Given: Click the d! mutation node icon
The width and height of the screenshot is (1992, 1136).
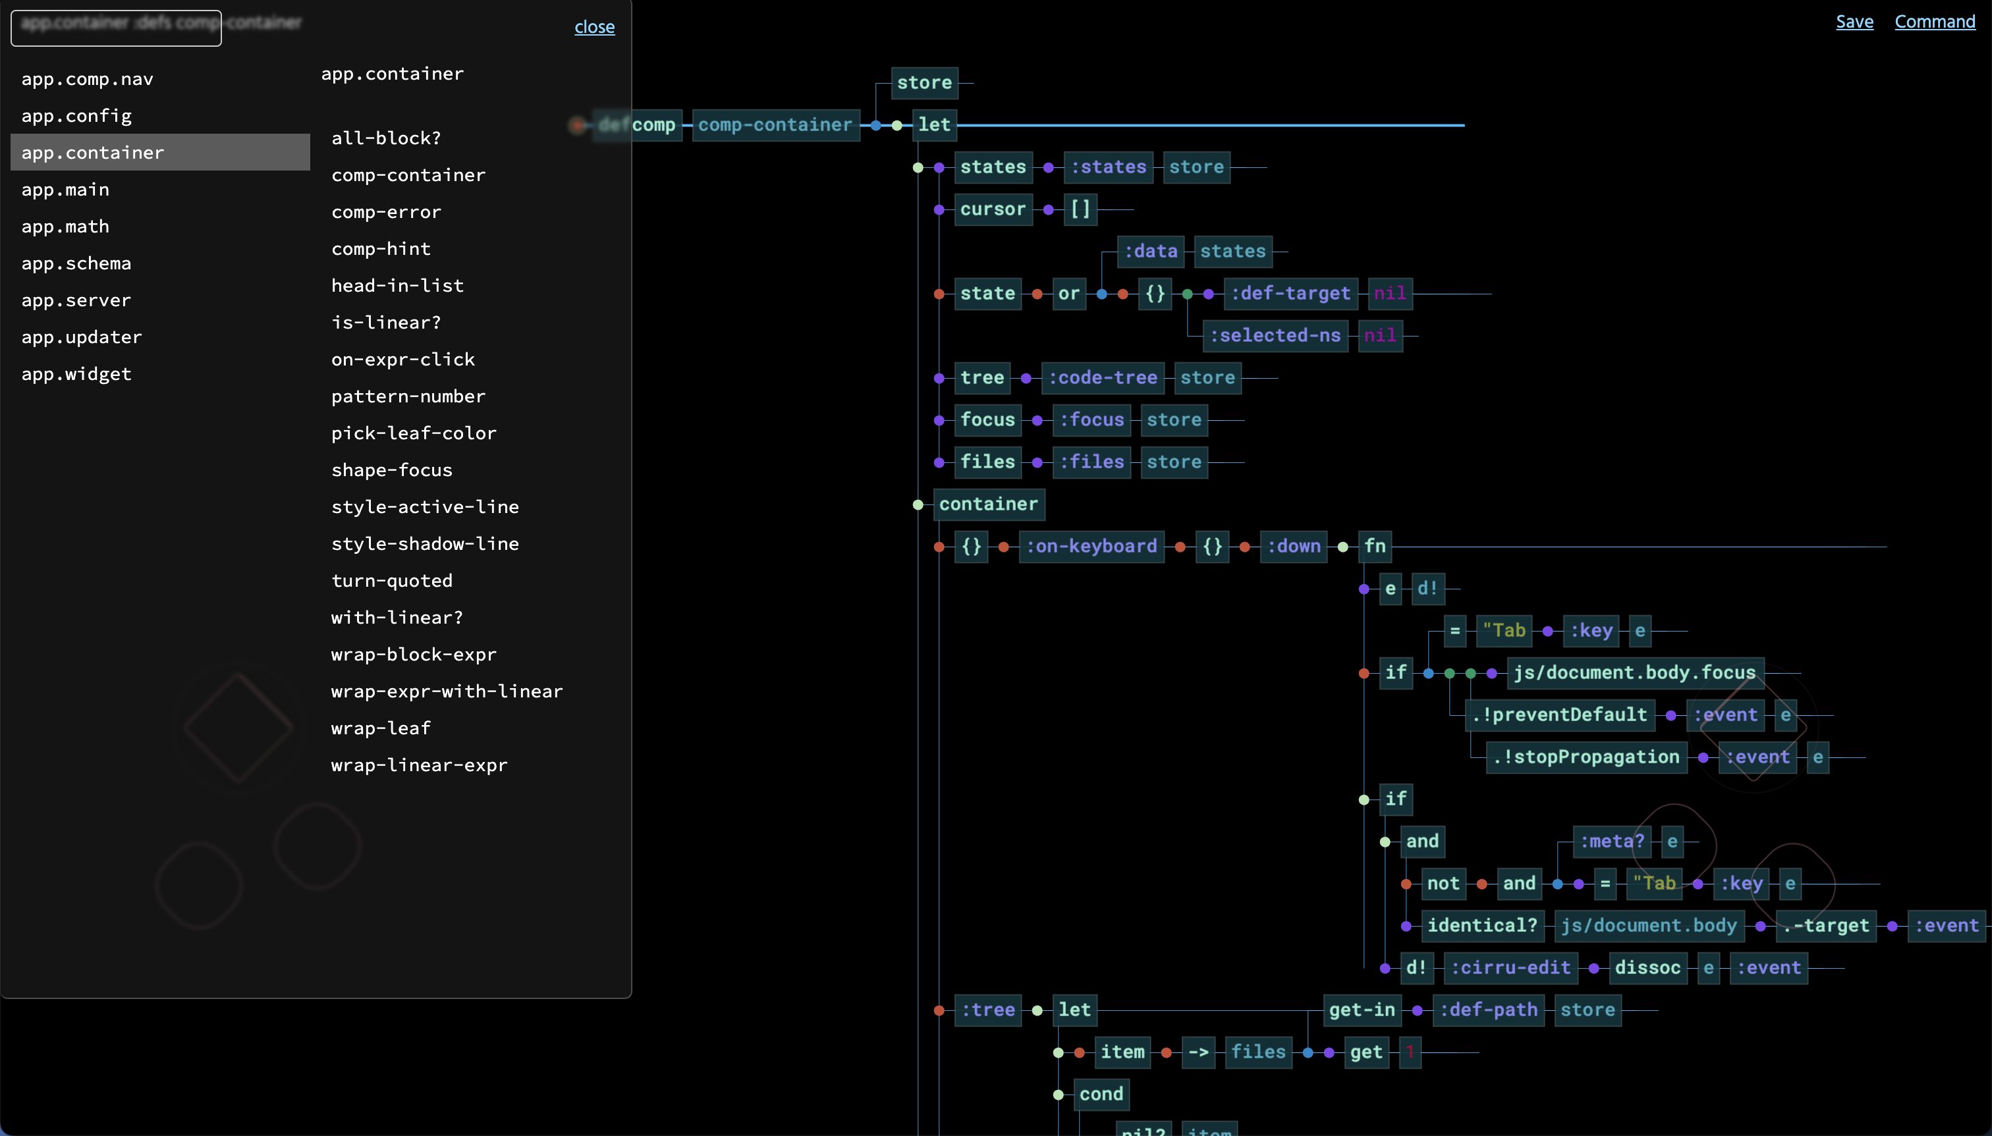Looking at the screenshot, I should pyautogui.click(x=1423, y=588).
